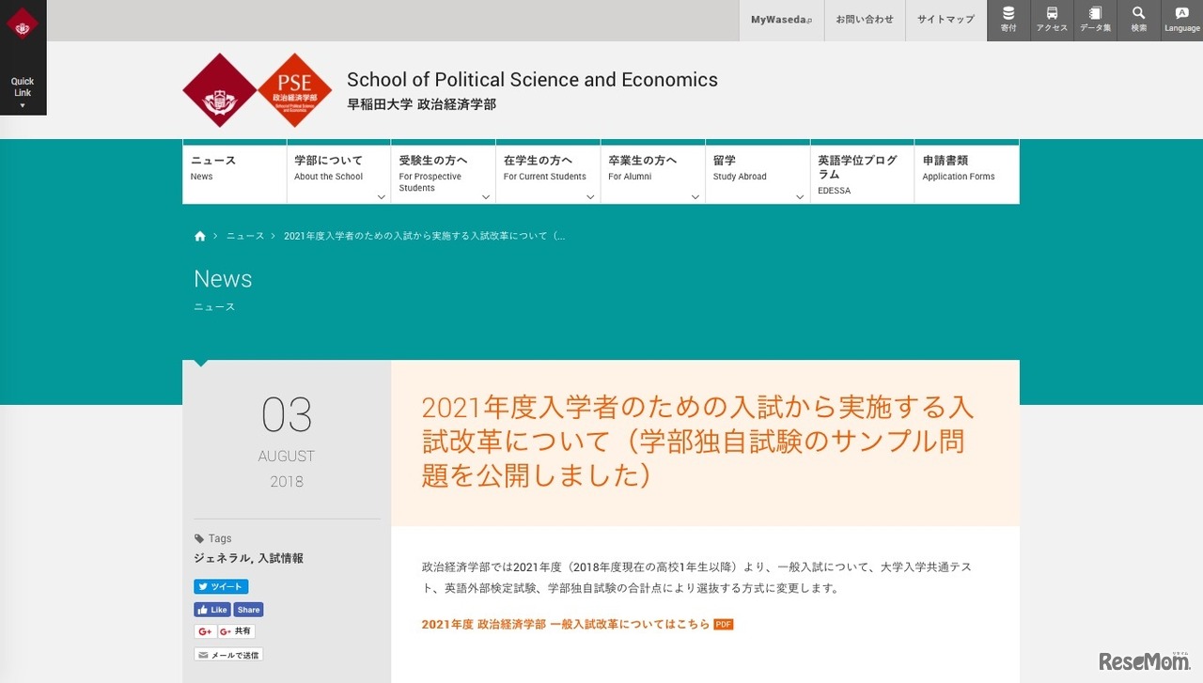Like the article on Facebook
This screenshot has width=1203, height=683.
[212, 609]
